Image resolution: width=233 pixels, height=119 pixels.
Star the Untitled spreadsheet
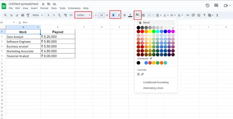point(43,4)
